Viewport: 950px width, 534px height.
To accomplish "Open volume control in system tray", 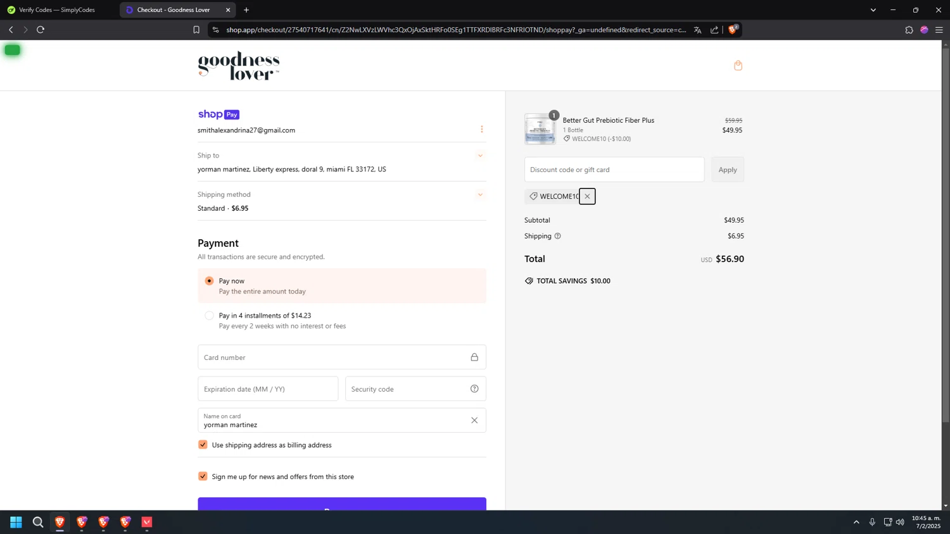I will click(x=900, y=522).
